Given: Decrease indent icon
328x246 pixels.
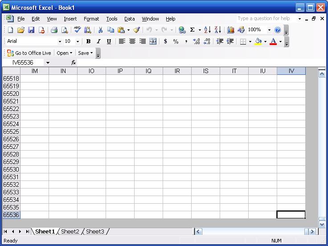Looking at the screenshot, I should tap(220, 41).
